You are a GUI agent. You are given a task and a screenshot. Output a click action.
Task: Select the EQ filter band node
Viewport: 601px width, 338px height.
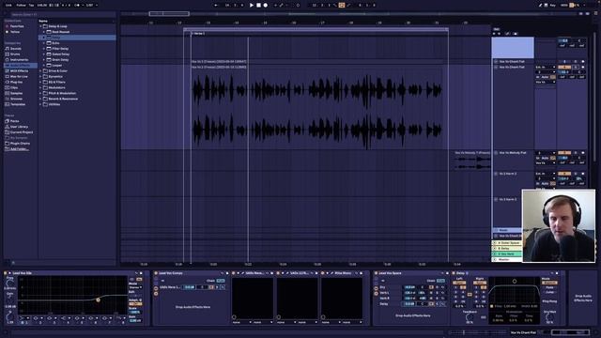pos(98,300)
